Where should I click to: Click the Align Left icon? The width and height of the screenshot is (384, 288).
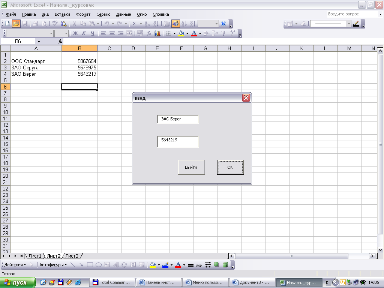pos(103,33)
